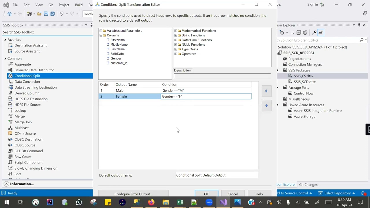370x208 pixels.
Task: Open the search icon in Solution Explorer search box
Action: (361, 40)
